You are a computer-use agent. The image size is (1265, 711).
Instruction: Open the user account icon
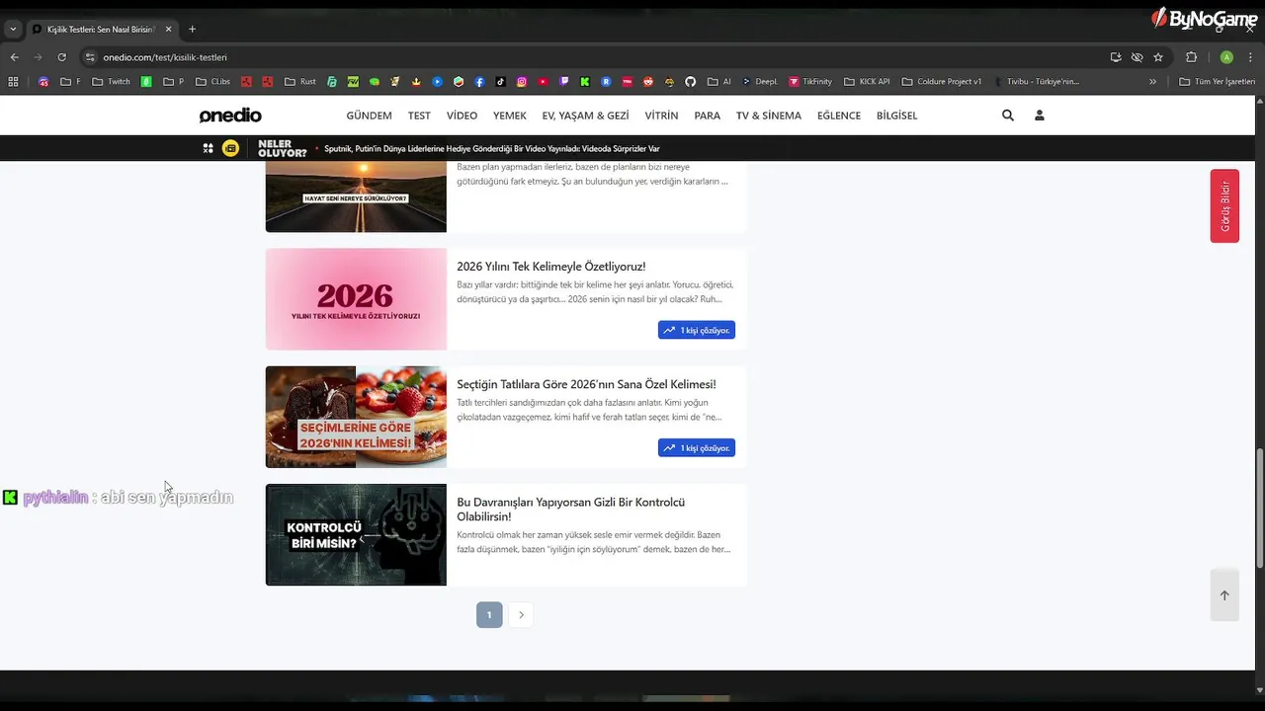click(1040, 116)
